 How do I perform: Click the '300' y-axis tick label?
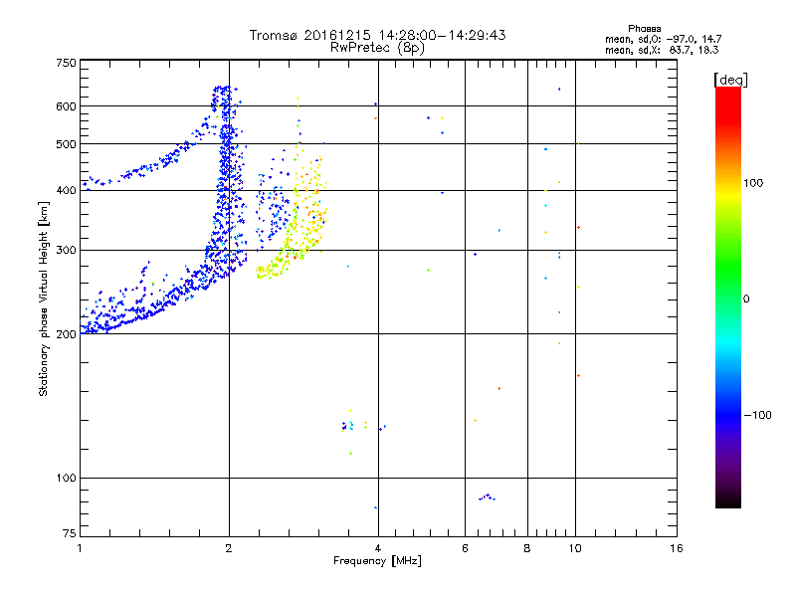[x=67, y=250]
